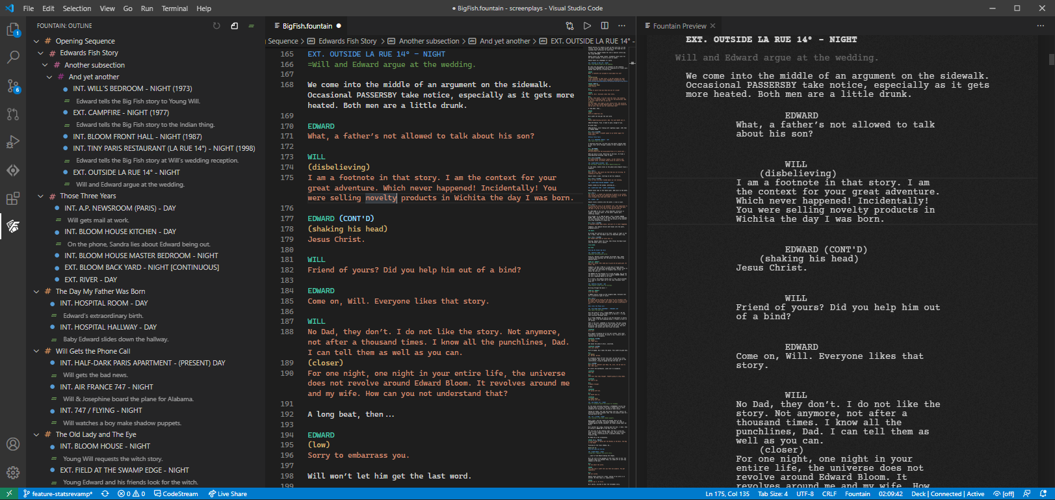Refresh the Fountain outline
The height and width of the screenshot is (500, 1055).
point(216,26)
